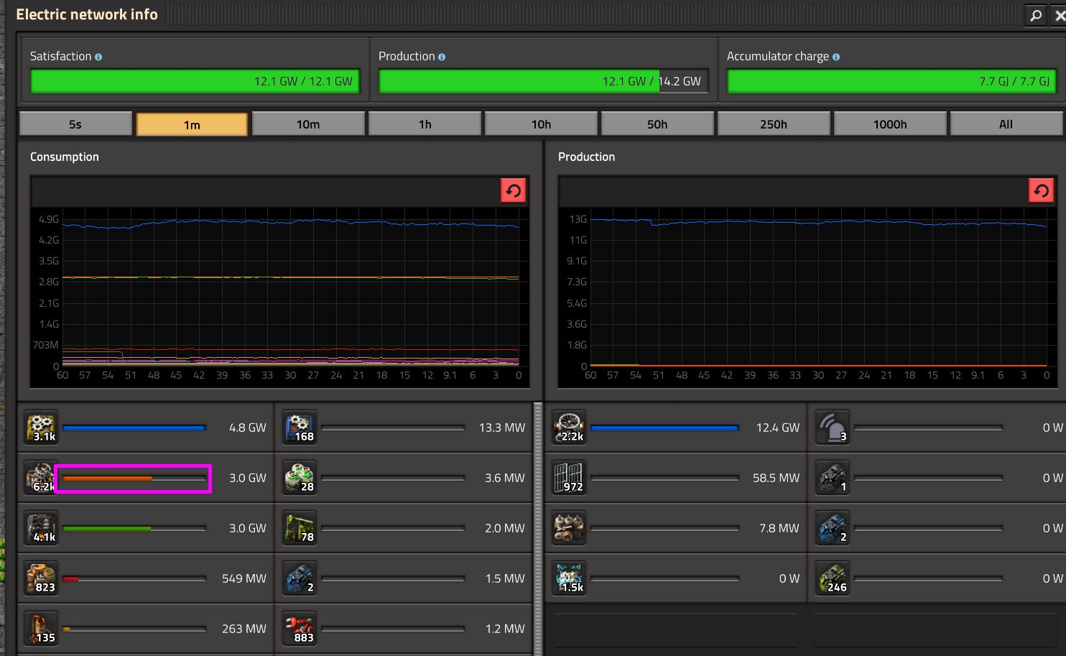1066x656 pixels.
Task: Select the green canisters icon labeled 28
Action: 300,478
